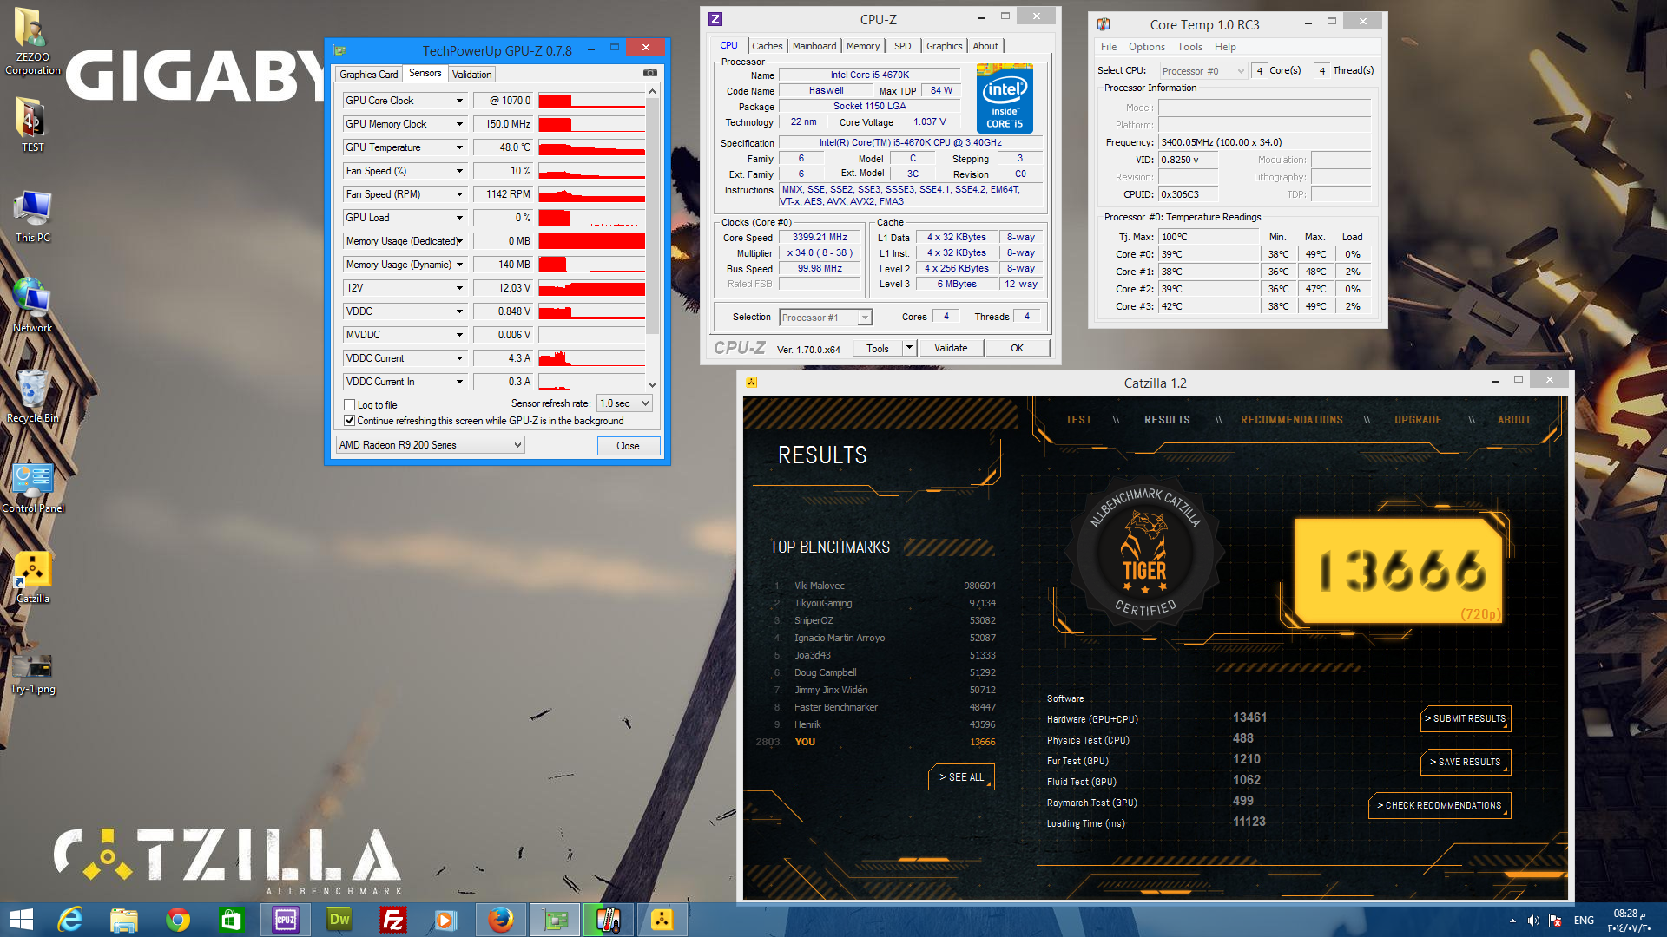This screenshot has width=1667, height=937.
Task: Select the Control Panel desktop icon
Action: [x=33, y=487]
